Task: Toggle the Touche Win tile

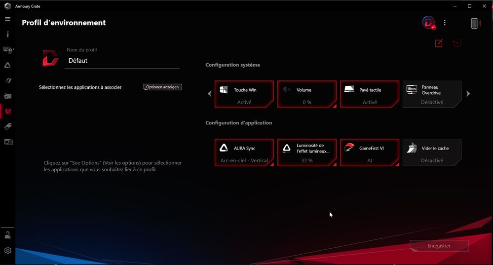Action: pyautogui.click(x=244, y=94)
